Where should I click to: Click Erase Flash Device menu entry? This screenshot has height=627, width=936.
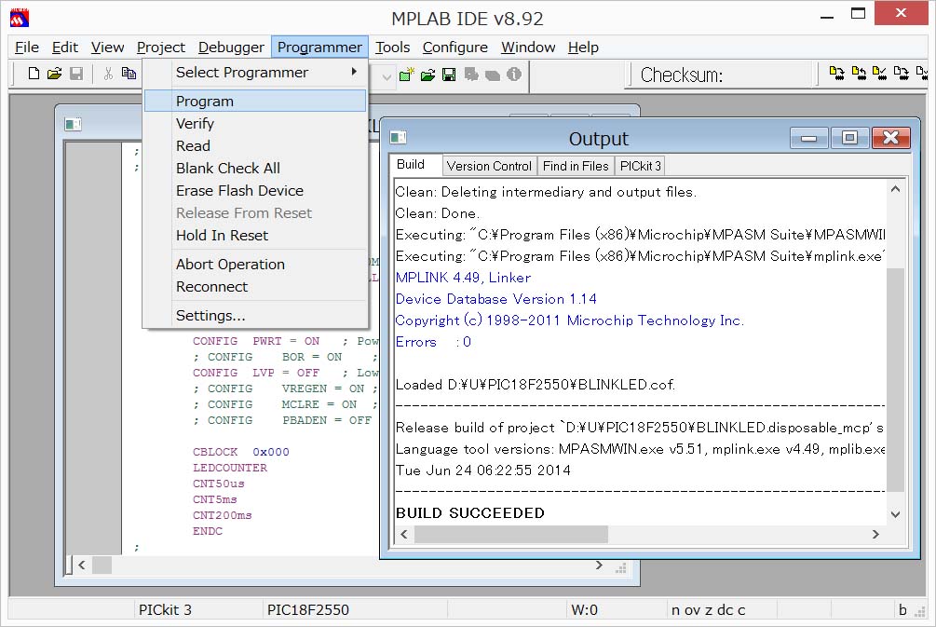[x=255, y=190]
